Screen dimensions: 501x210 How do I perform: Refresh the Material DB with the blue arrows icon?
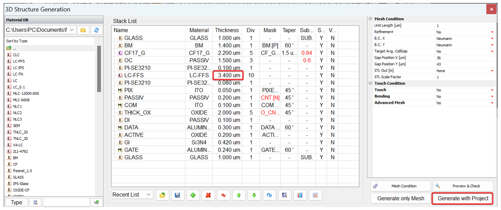[97, 30]
